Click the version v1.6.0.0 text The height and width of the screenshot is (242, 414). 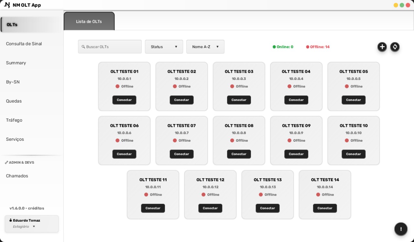pyautogui.click(x=17, y=208)
